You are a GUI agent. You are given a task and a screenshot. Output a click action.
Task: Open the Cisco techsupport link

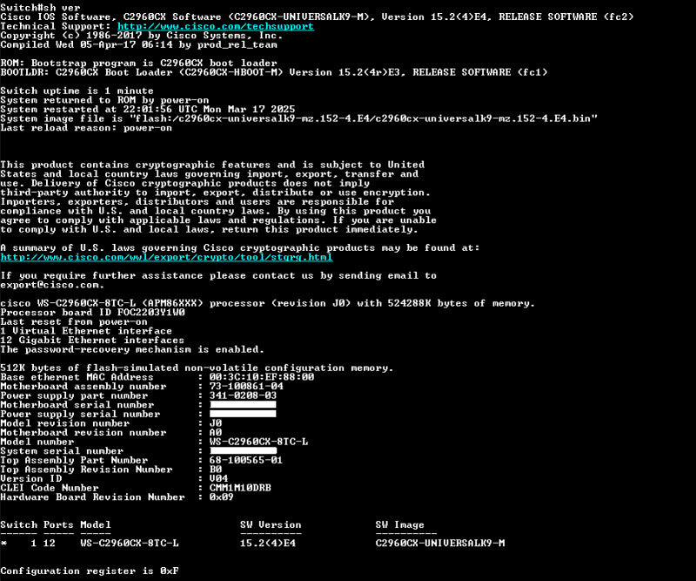pyautogui.click(x=215, y=26)
